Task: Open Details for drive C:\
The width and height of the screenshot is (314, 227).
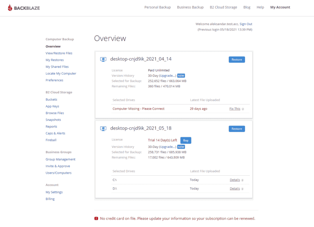Action: (234, 180)
